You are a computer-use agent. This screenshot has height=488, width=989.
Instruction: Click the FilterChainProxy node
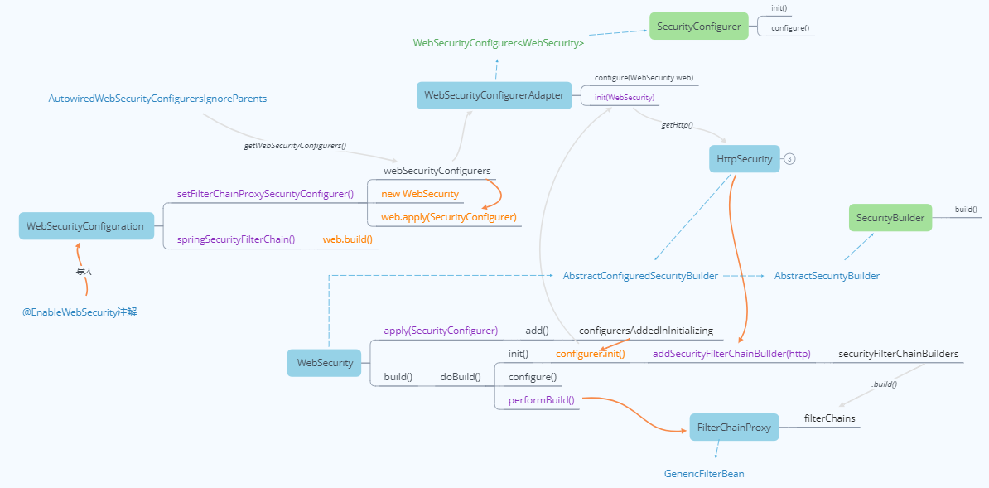click(733, 427)
